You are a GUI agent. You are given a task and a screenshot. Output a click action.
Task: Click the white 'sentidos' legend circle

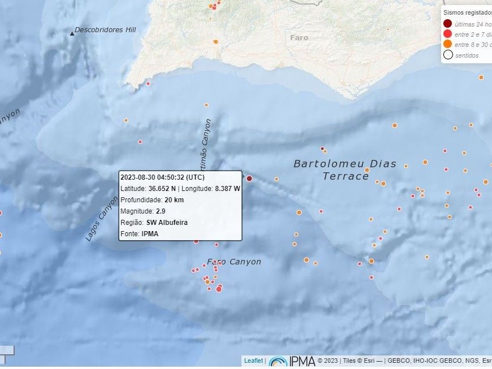tap(448, 55)
